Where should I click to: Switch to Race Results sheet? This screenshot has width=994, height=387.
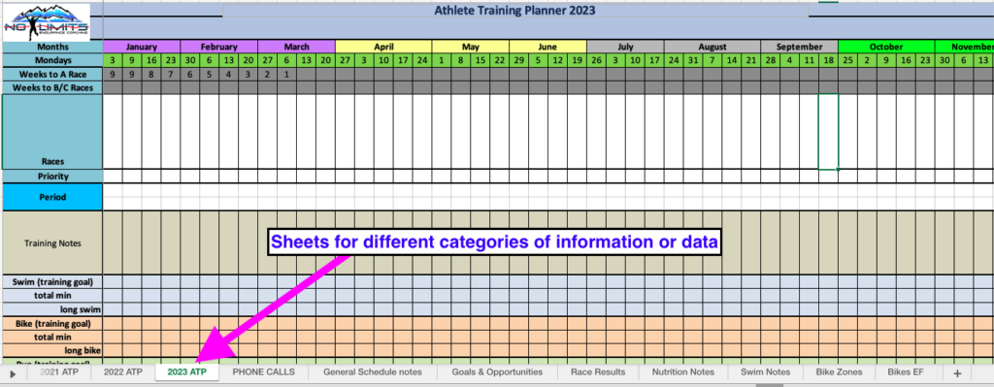598,371
